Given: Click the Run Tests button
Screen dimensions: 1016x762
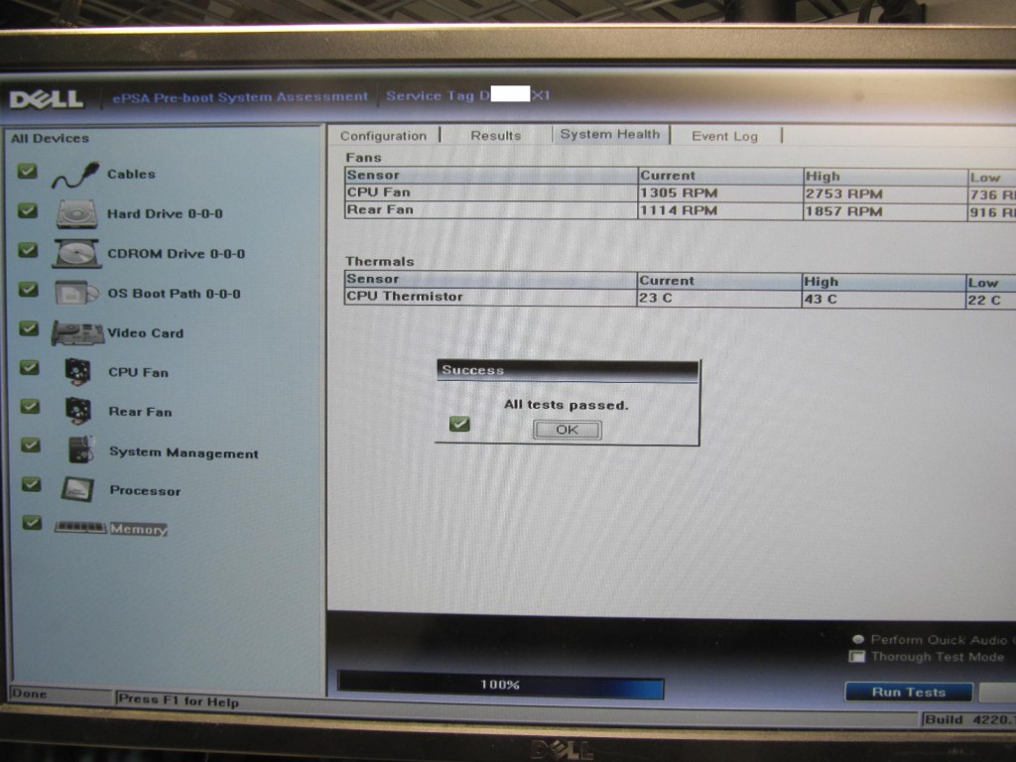Looking at the screenshot, I should click(x=909, y=692).
